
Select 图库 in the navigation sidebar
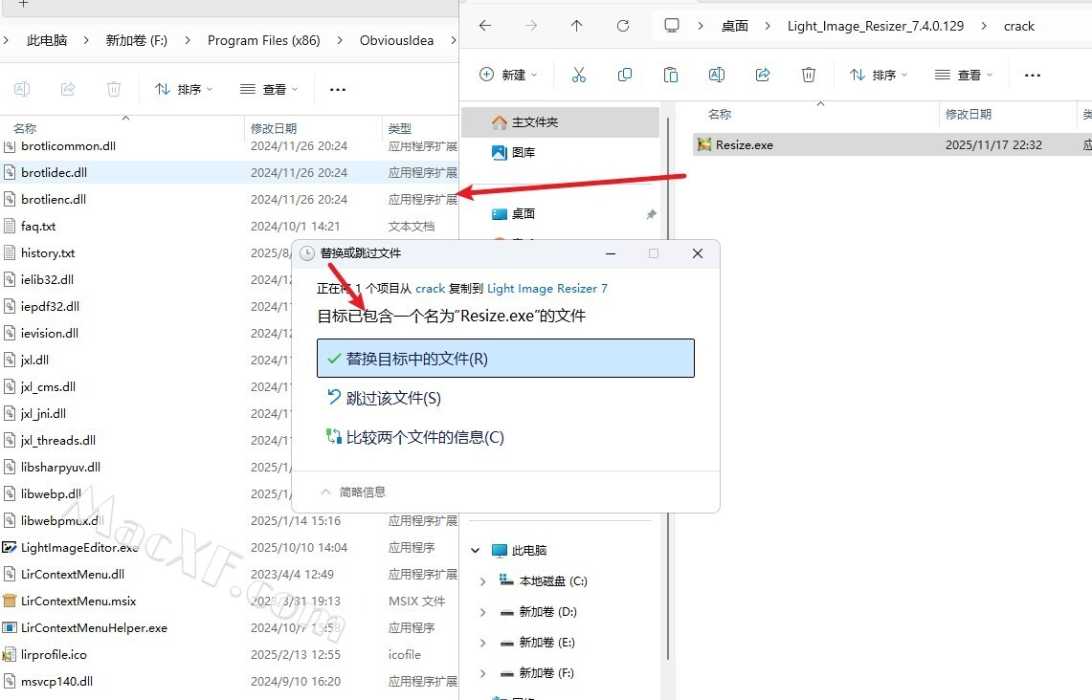pos(523,152)
